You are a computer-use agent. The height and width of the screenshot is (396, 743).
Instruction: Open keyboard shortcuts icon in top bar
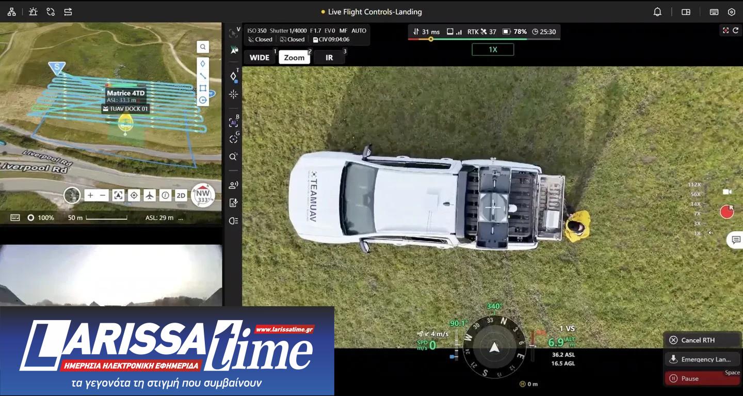tap(714, 12)
